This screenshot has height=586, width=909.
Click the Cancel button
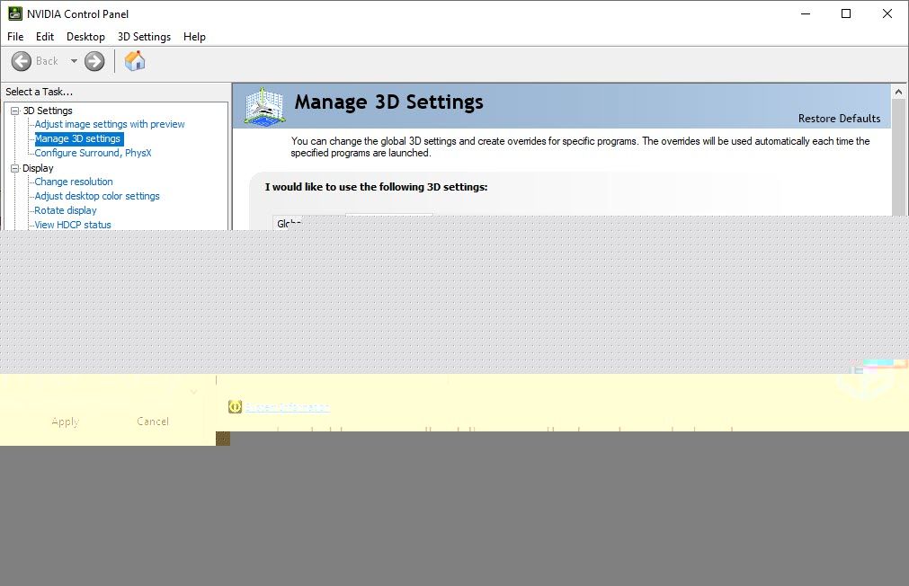tap(153, 422)
